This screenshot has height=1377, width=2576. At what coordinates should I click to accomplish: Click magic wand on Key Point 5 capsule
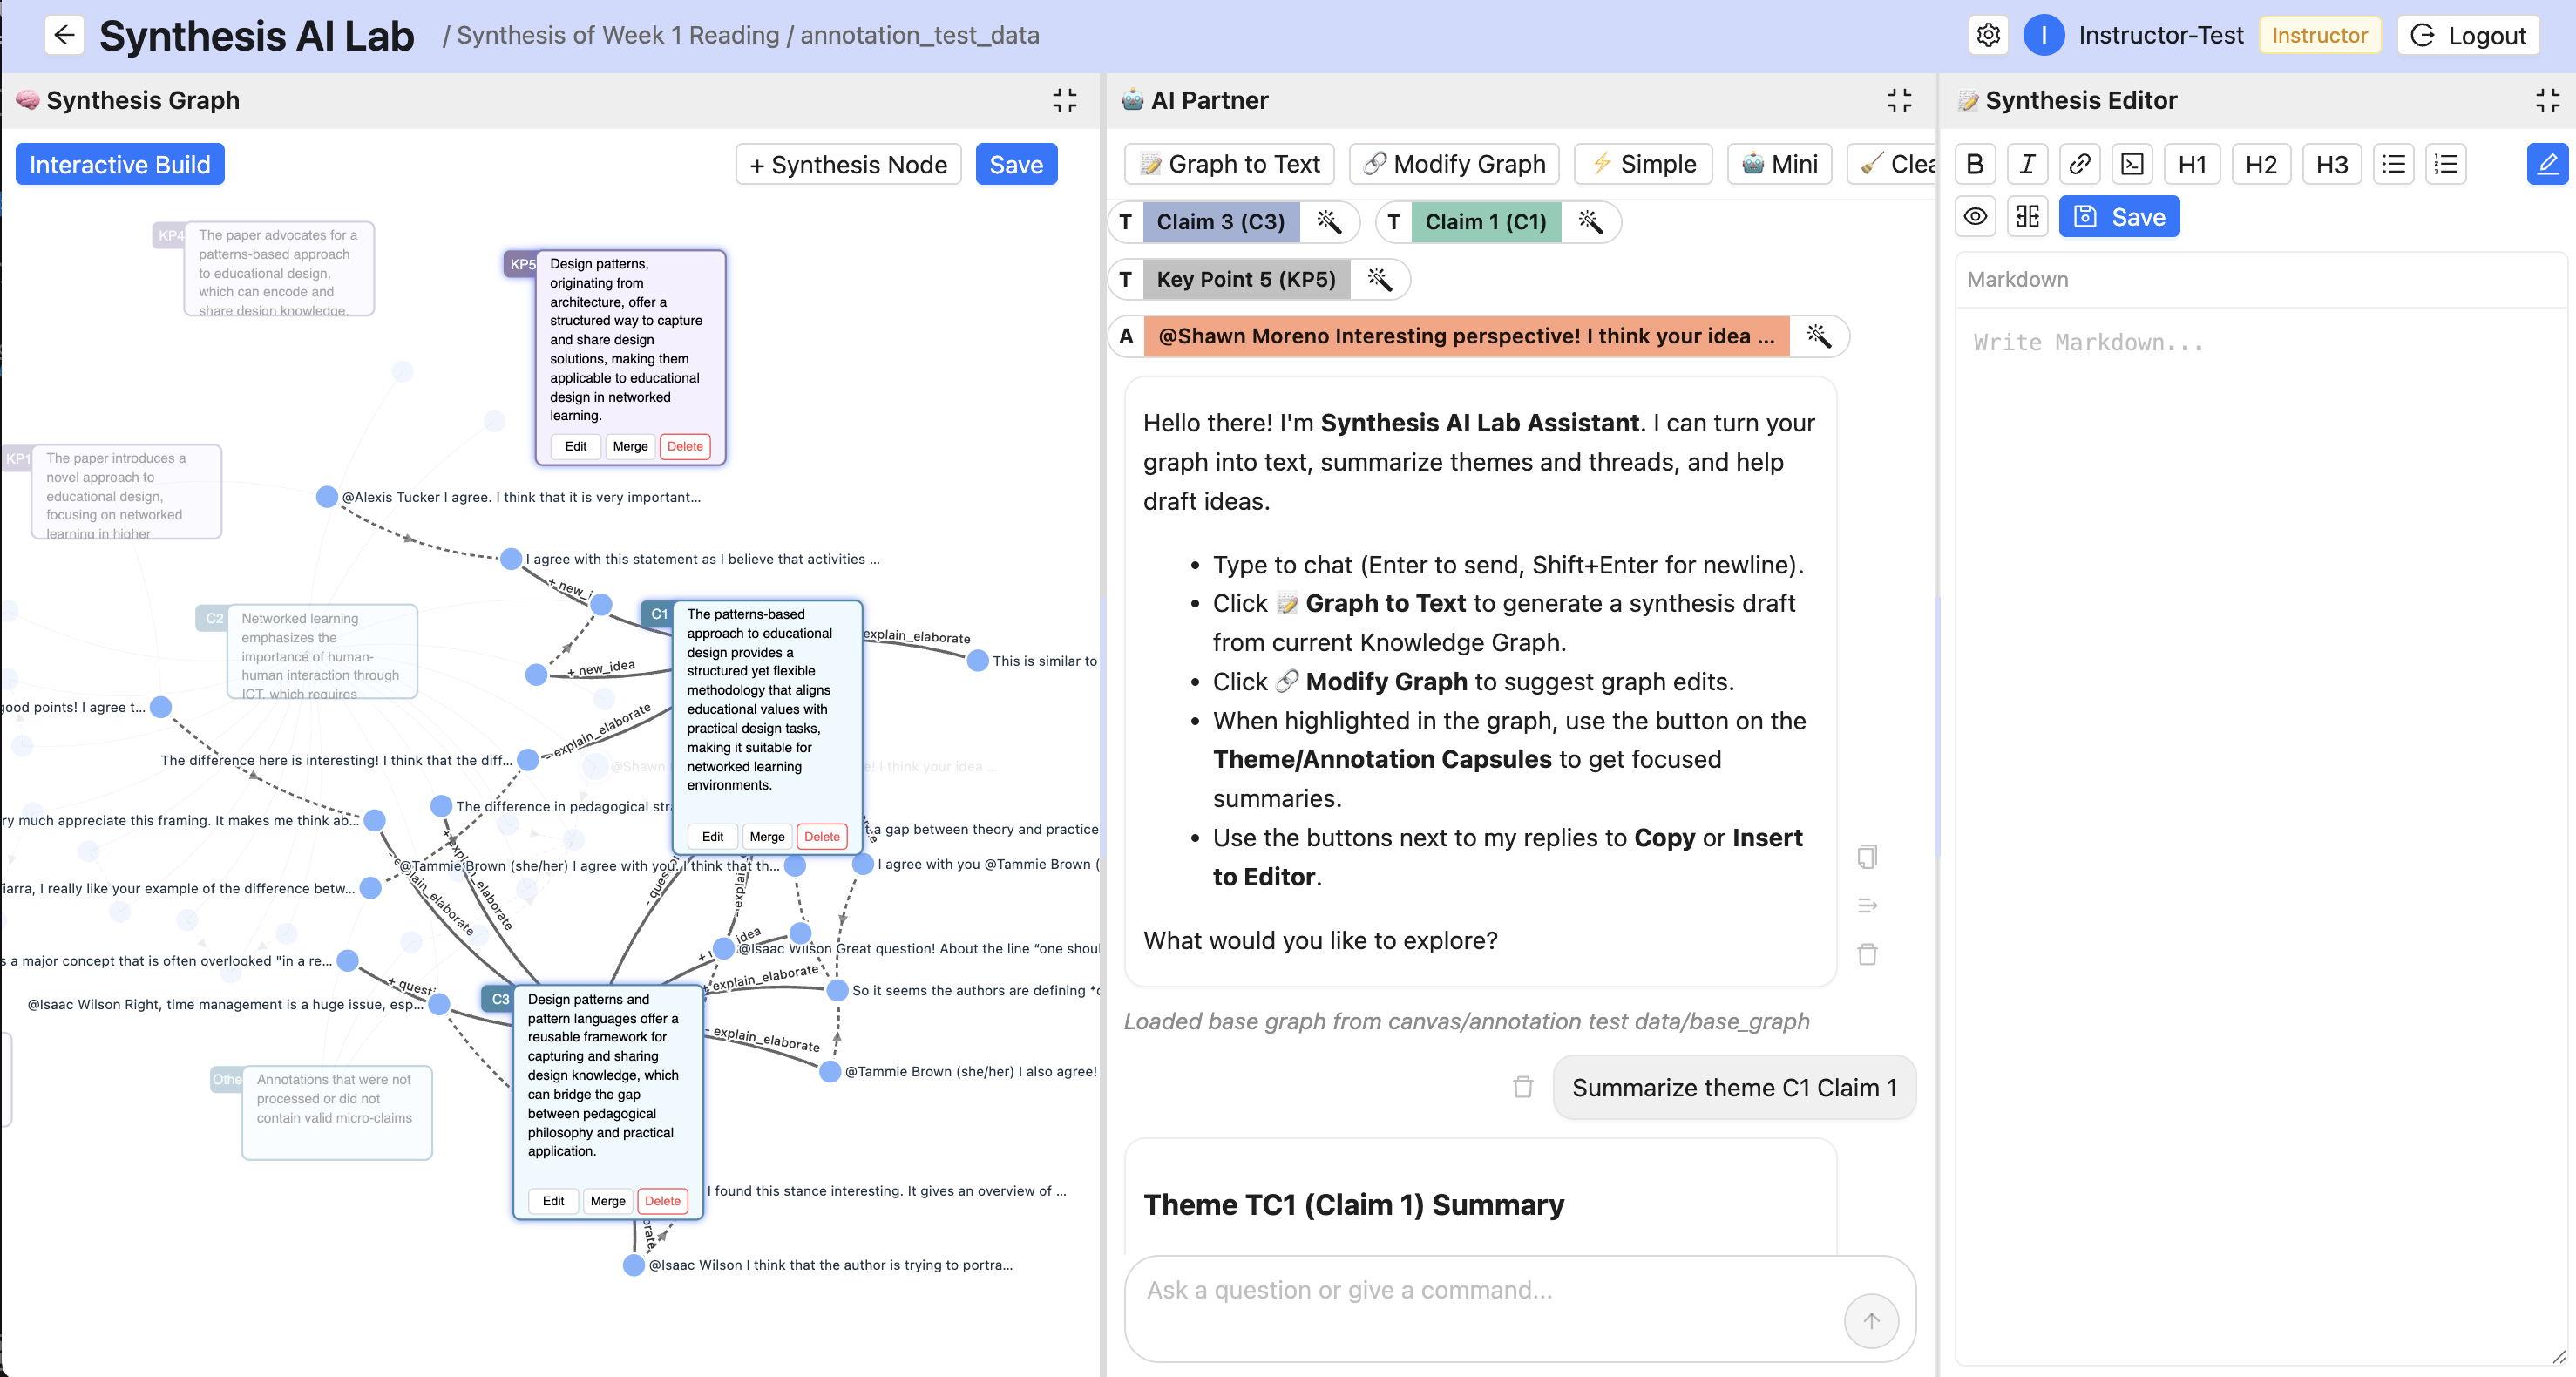1379,279
